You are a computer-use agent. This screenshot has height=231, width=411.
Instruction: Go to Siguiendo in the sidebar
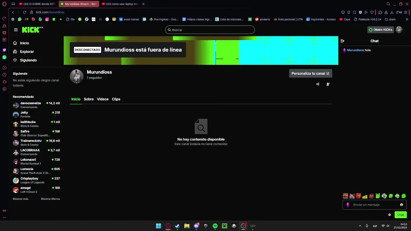(25, 60)
